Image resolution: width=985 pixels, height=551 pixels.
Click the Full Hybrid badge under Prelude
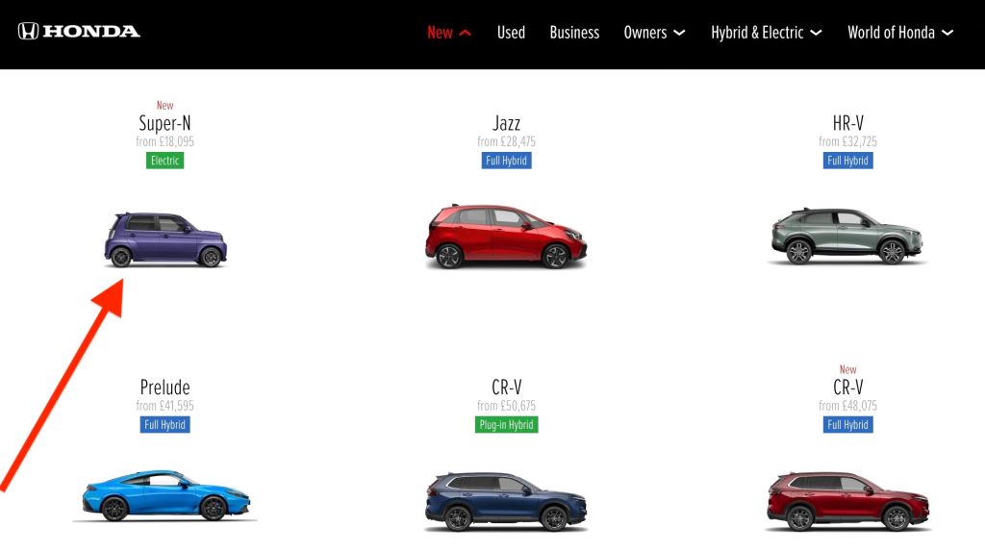[164, 425]
